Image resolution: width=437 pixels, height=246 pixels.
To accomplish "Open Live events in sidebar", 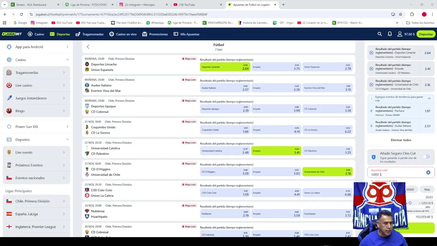I will click(37, 152).
